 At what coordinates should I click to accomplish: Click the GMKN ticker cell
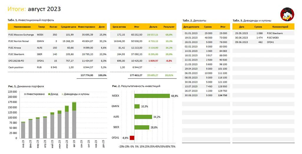(x=40, y=41)
